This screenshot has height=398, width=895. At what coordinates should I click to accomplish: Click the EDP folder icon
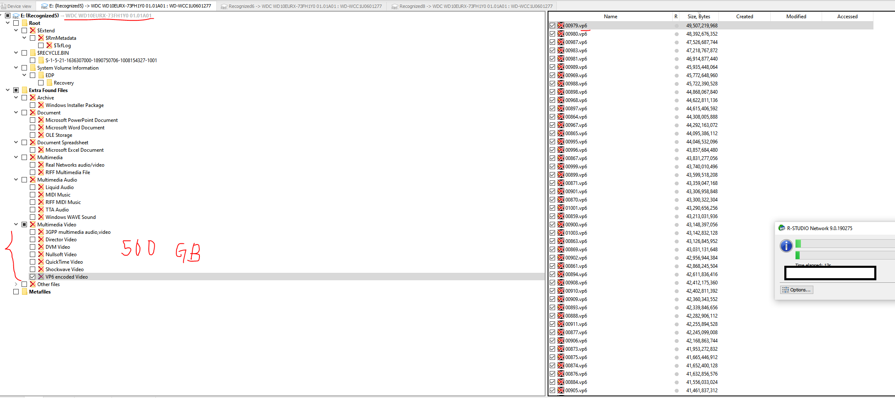[41, 75]
